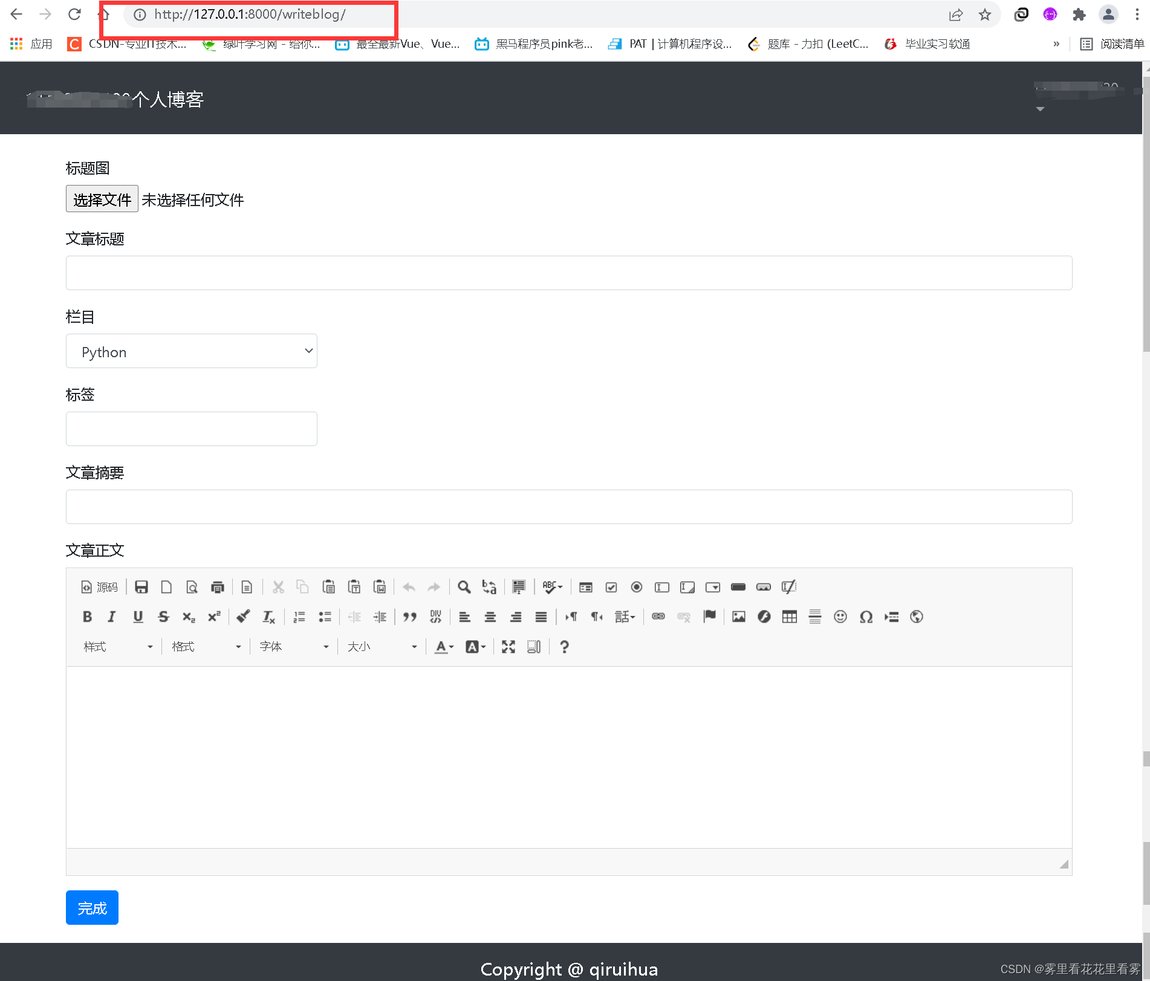Click the Insert Image icon
Viewport: 1150px width, 981px height.
click(x=739, y=617)
